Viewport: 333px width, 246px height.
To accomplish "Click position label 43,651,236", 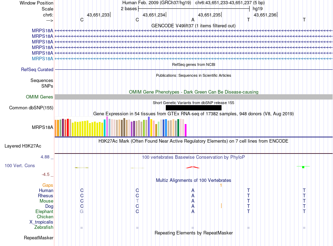I will [265, 15].
